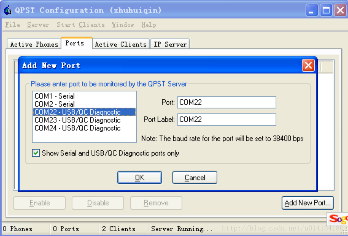Open the Help menu
Screen dimensions: 348x236
coord(149,25)
